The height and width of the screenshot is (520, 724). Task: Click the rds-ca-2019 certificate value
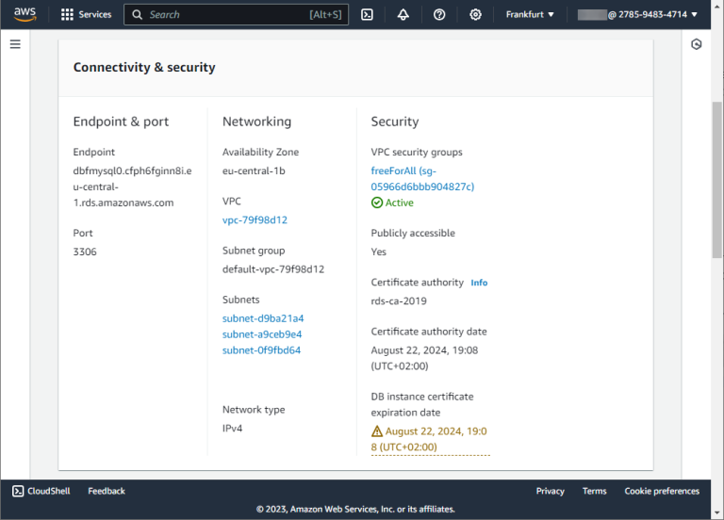[x=399, y=301]
